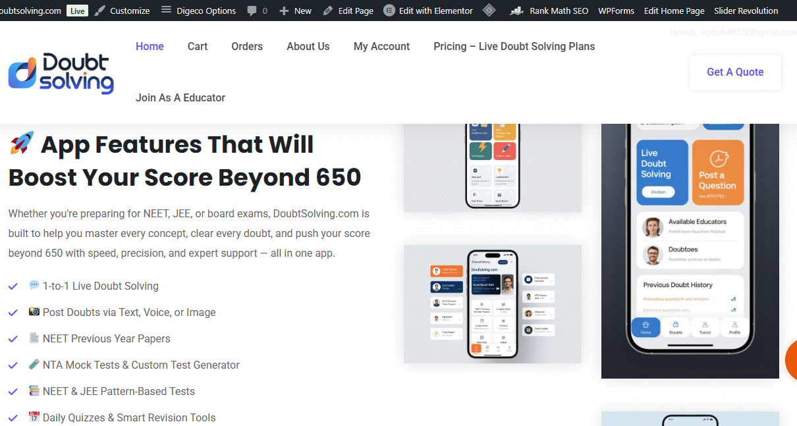Open the WPForms admin bar menu
The image size is (797, 426).
[x=617, y=11]
